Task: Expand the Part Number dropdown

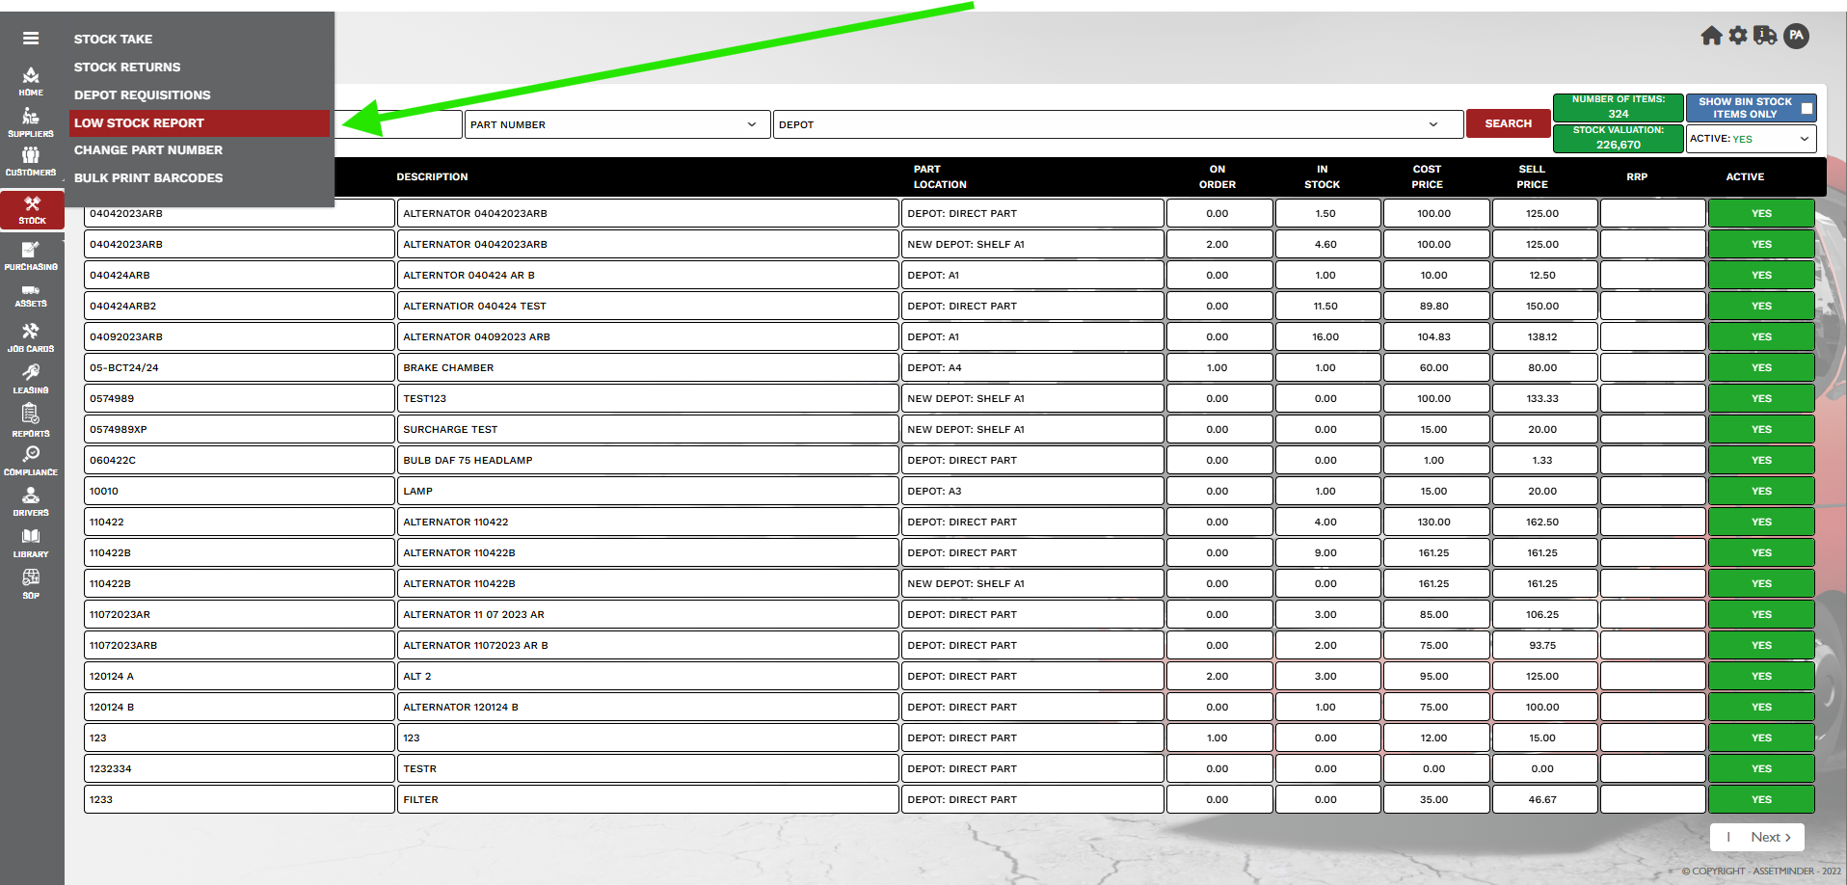Action: [x=617, y=124]
